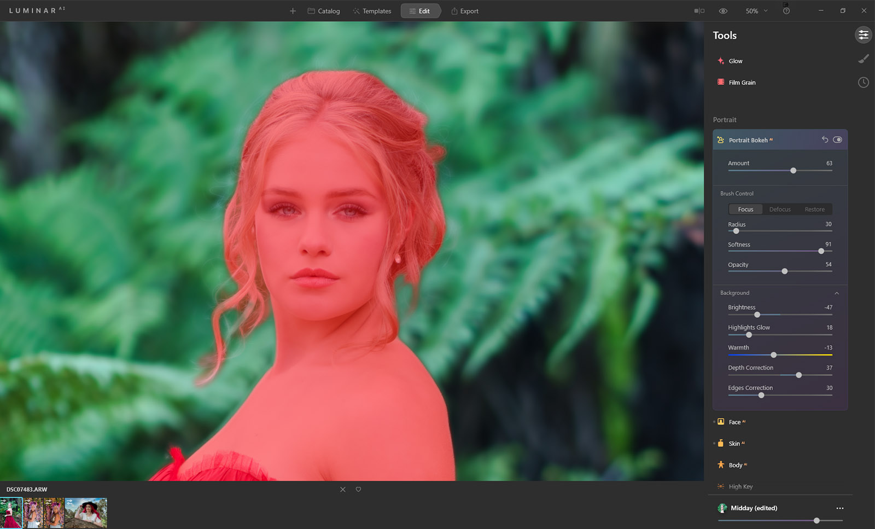875x529 pixels.
Task: Open the local masking brush icon
Action: click(863, 59)
